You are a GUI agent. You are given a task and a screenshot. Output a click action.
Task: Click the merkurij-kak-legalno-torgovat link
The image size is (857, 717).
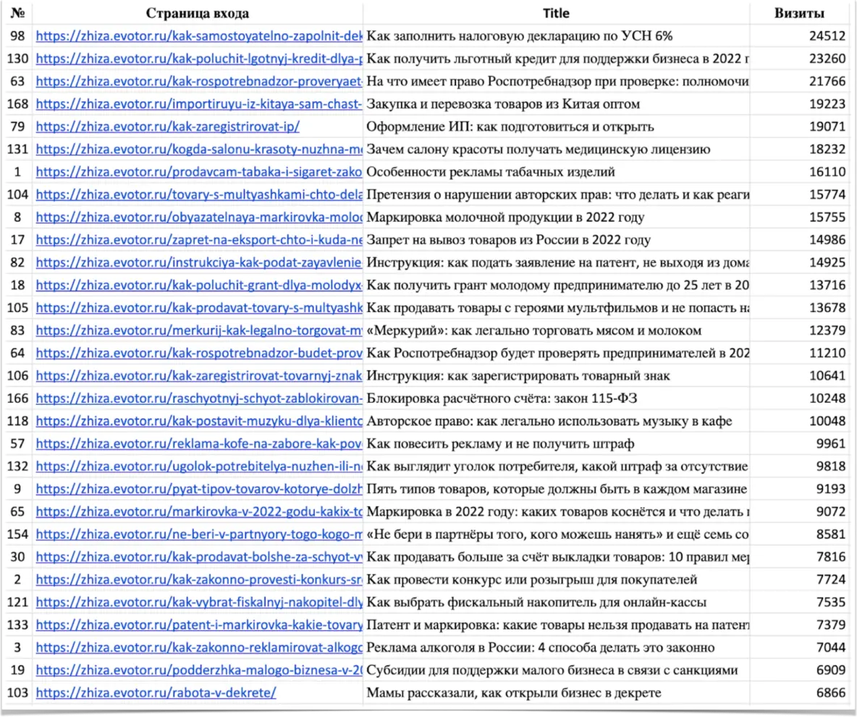click(198, 330)
